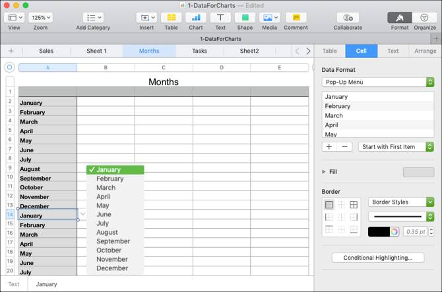Image resolution: width=442 pixels, height=292 pixels.
Task: Open the View toolbar menu
Action: pos(14,17)
